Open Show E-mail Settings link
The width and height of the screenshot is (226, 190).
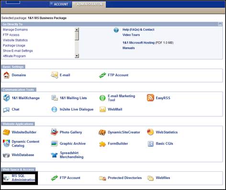[x=18, y=51]
